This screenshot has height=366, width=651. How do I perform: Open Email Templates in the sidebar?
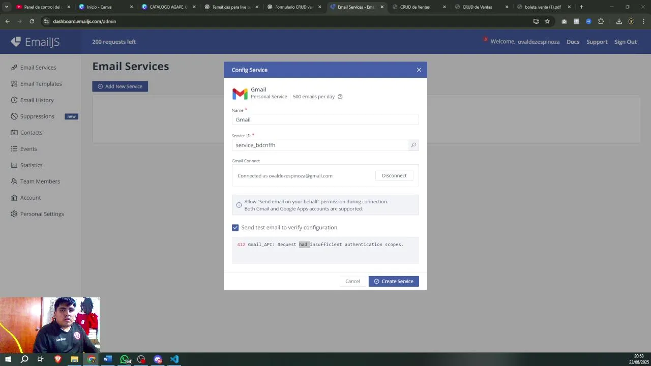37,84
